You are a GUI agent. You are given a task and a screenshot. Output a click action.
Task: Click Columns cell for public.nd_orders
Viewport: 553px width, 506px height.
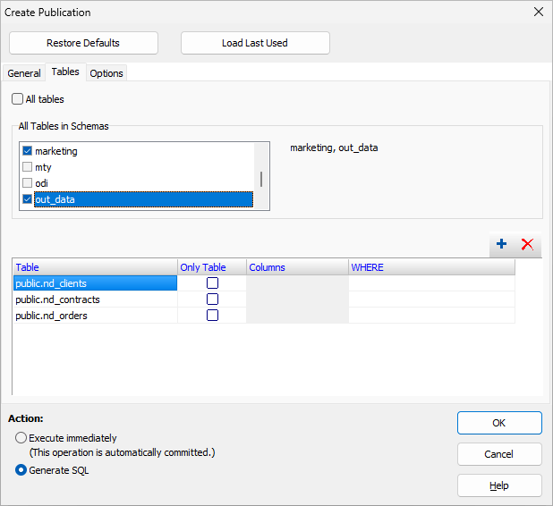click(x=297, y=316)
